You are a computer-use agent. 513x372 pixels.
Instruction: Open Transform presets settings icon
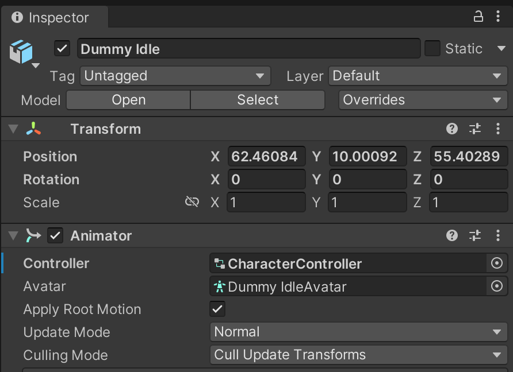(x=475, y=129)
